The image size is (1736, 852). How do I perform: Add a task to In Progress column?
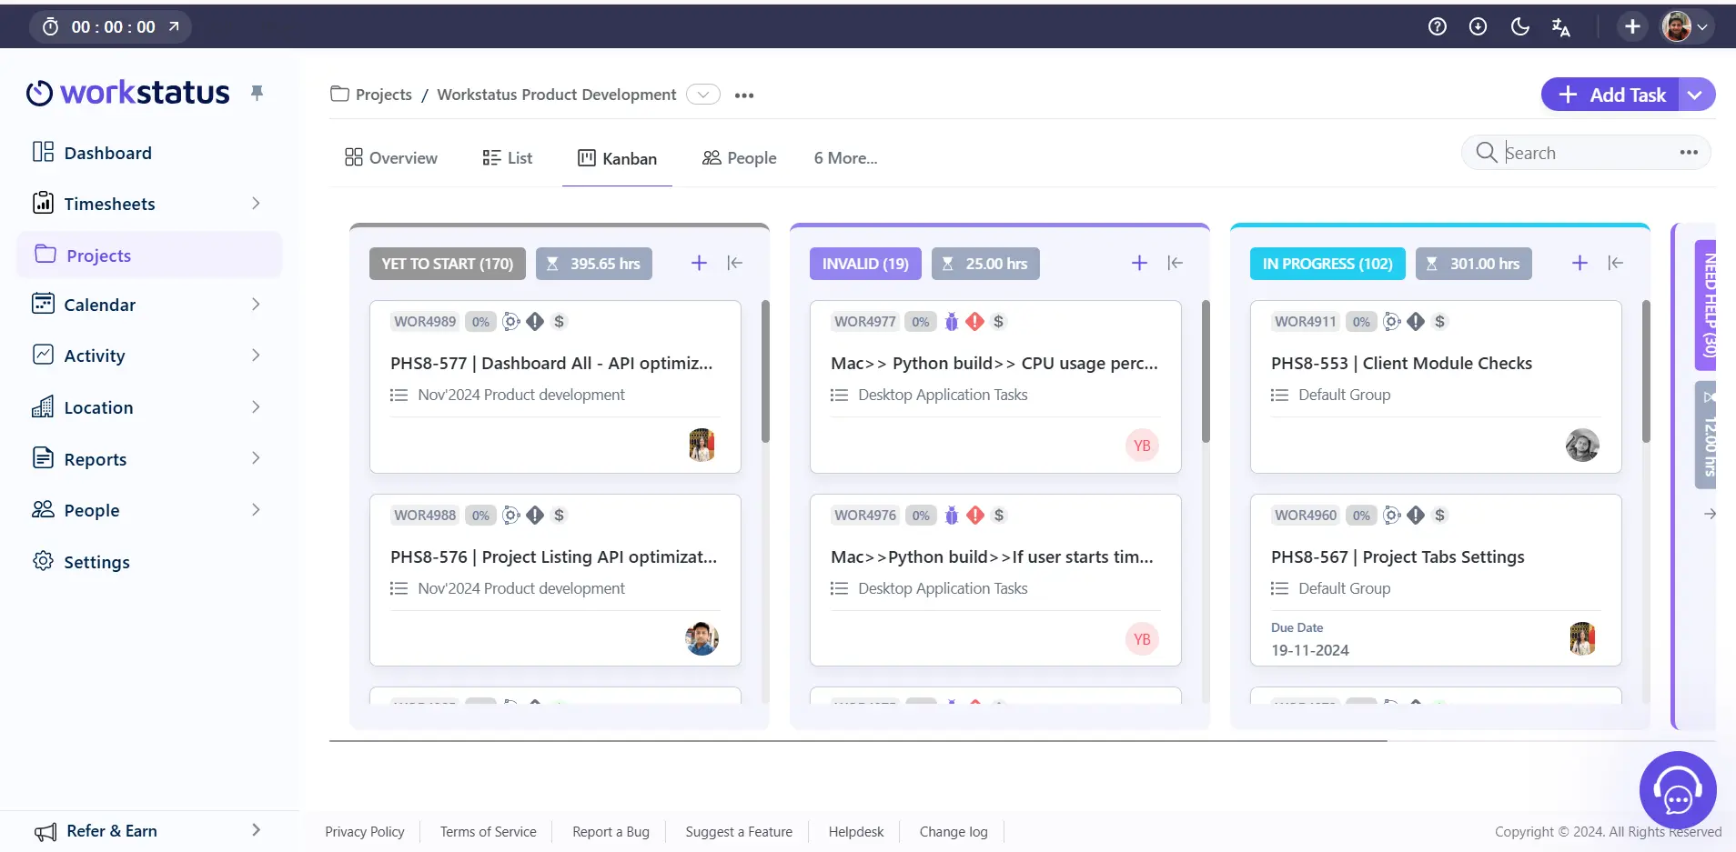coord(1580,263)
